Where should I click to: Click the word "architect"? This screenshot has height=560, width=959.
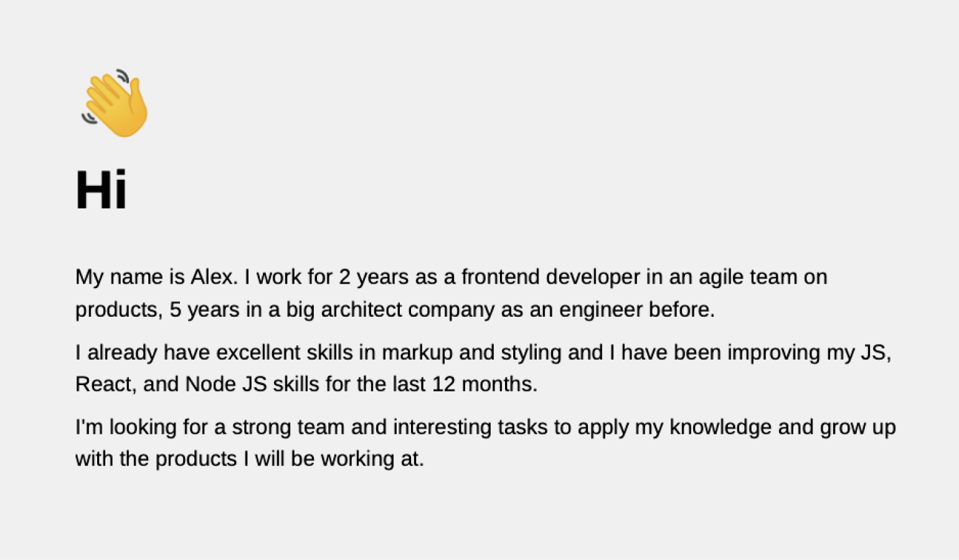point(361,309)
